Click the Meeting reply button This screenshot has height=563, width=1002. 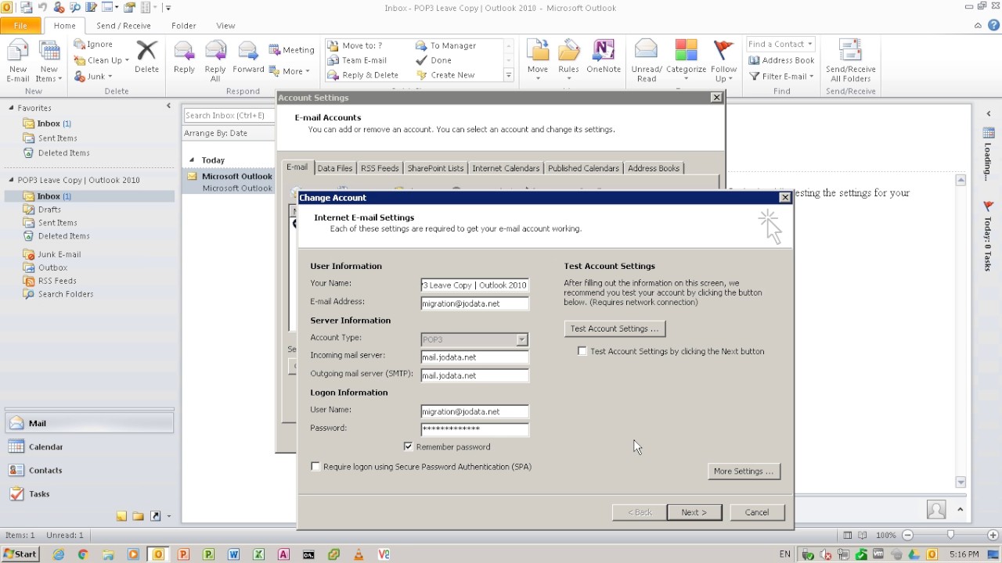coord(291,49)
